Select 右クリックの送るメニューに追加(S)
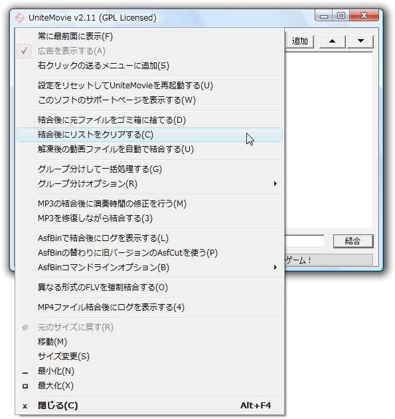 [149, 66]
